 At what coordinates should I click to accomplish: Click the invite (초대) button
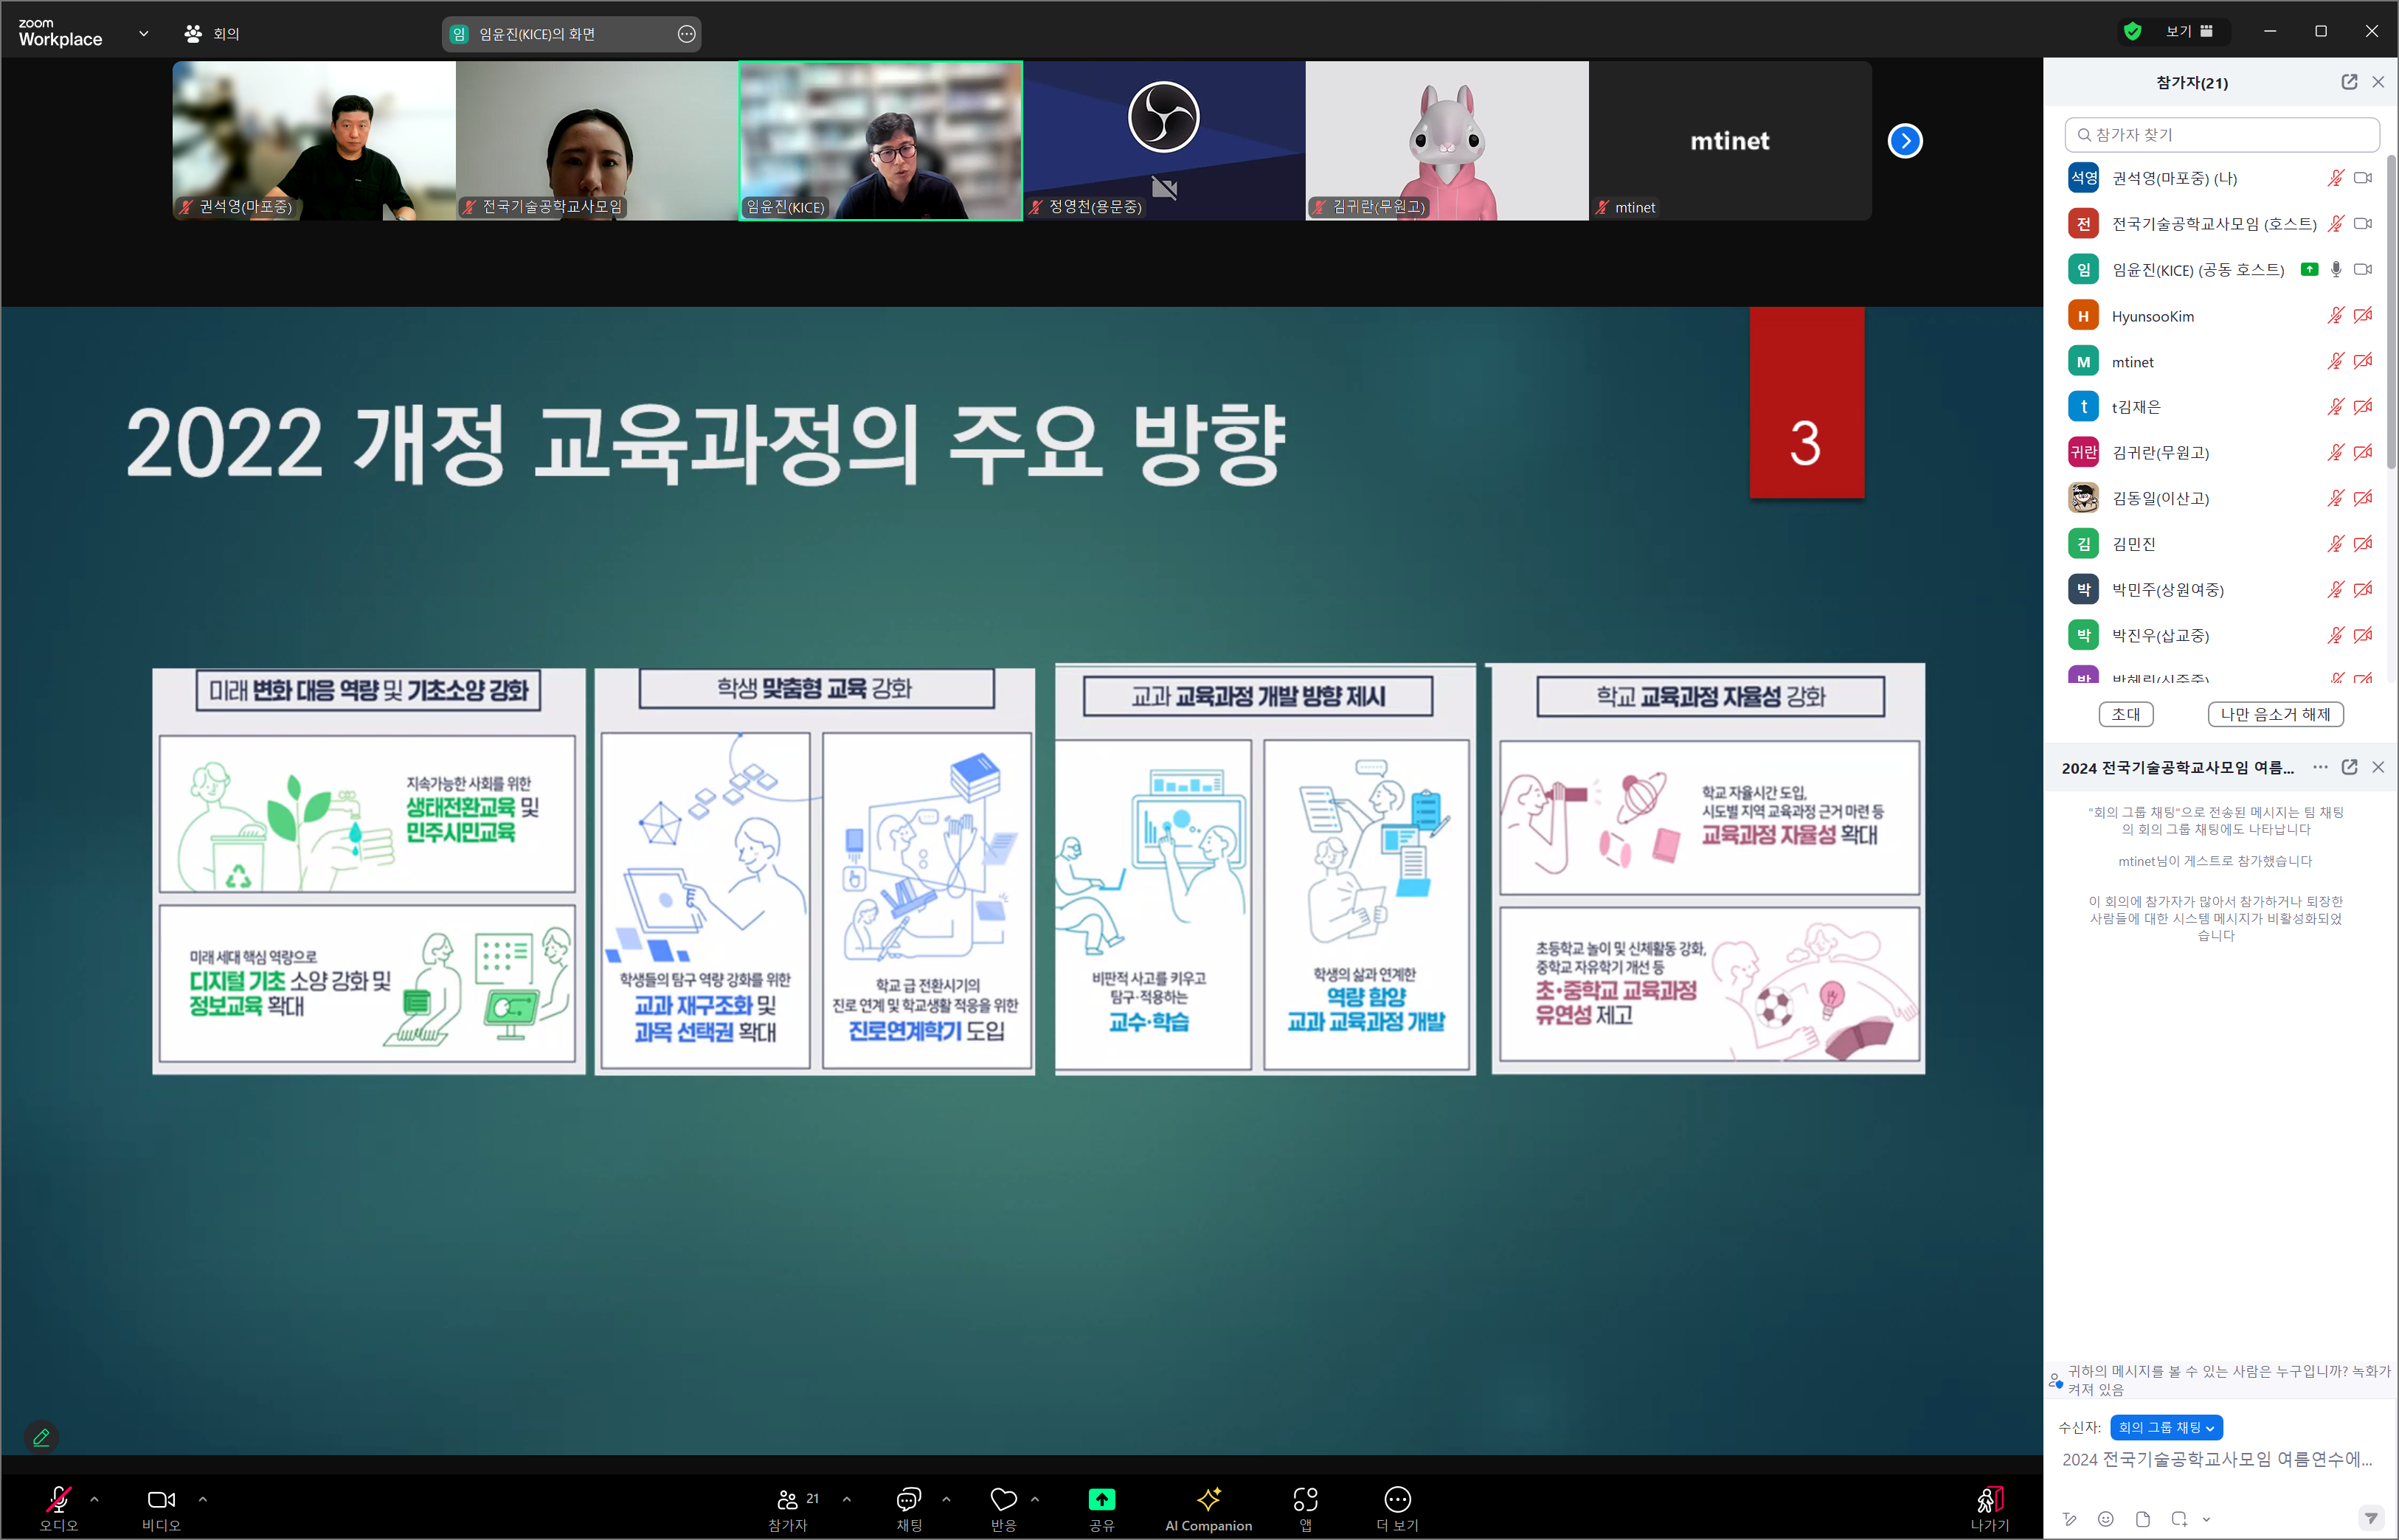[x=2126, y=714]
